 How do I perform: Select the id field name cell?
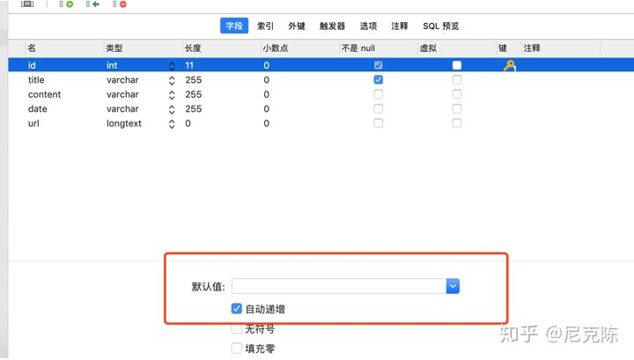(32, 65)
